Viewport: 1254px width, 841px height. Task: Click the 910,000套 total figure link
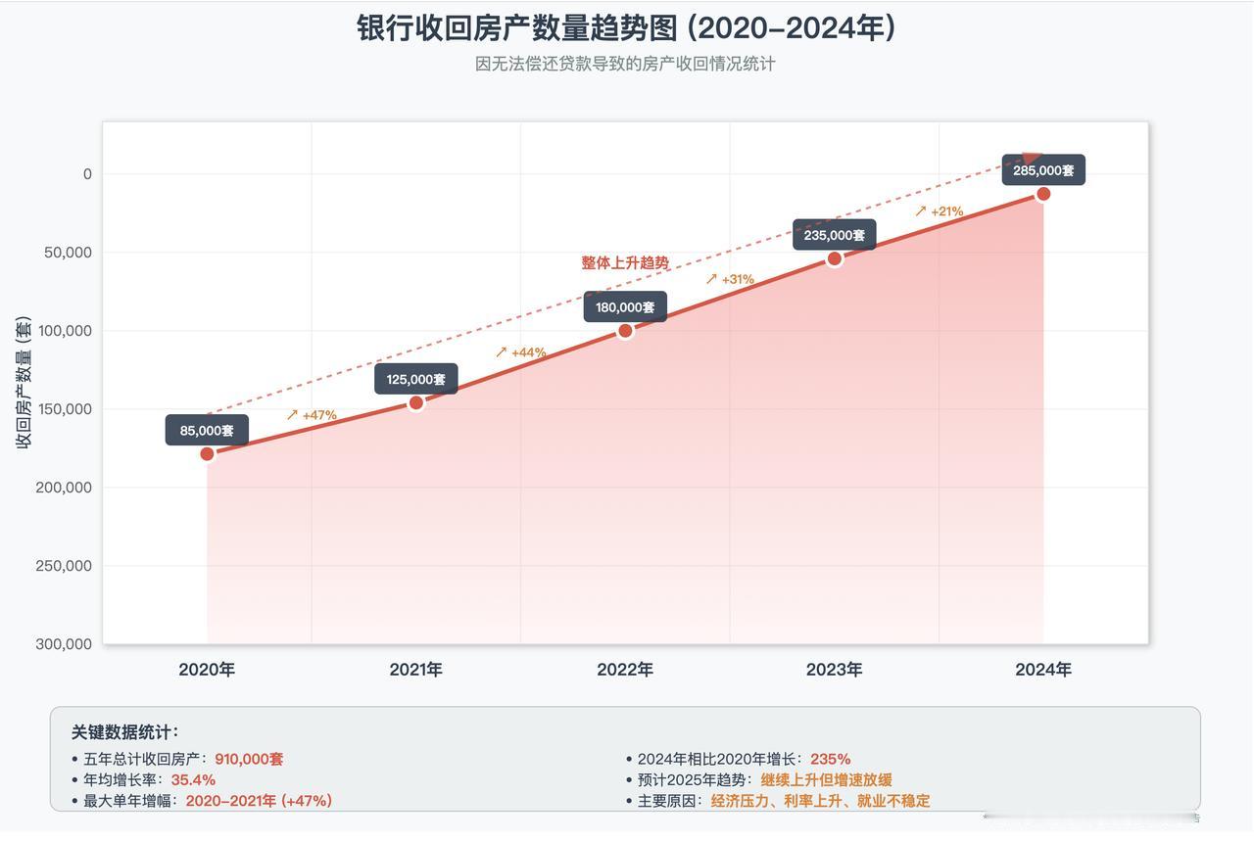[248, 758]
